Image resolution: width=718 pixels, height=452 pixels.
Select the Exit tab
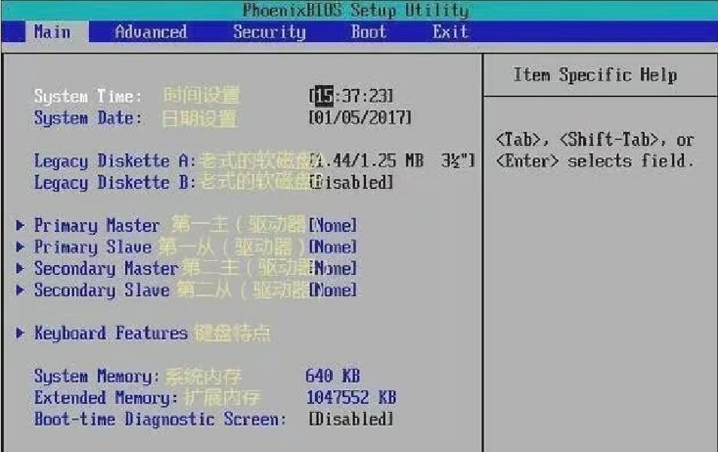click(450, 32)
